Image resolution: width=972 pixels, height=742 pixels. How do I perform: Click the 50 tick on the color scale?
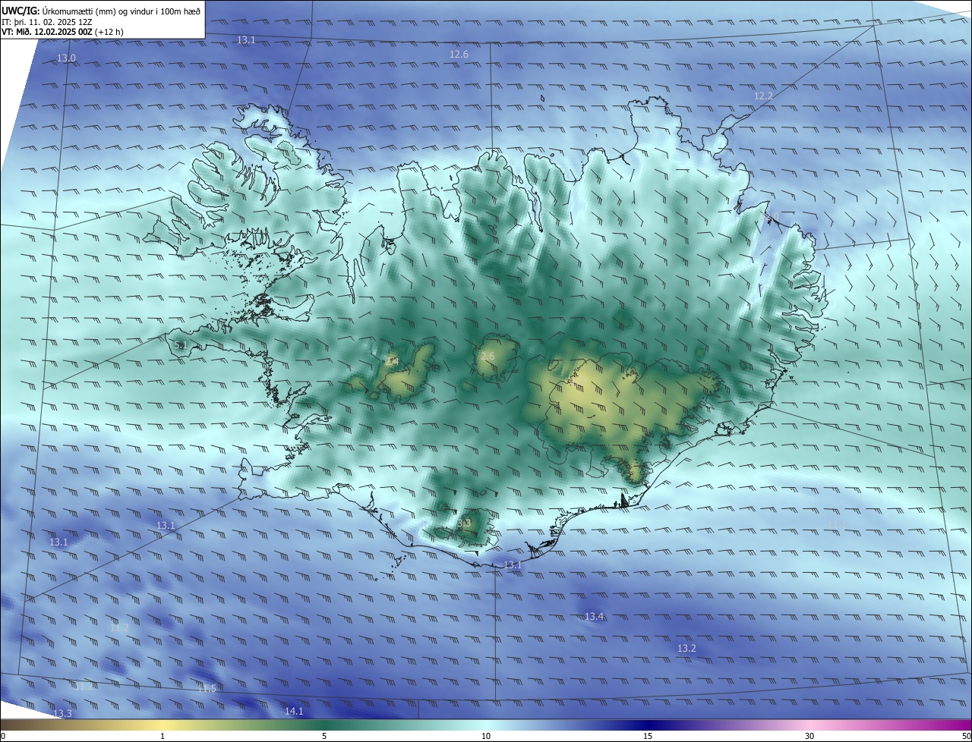pyautogui.click(x=966, y=736)
